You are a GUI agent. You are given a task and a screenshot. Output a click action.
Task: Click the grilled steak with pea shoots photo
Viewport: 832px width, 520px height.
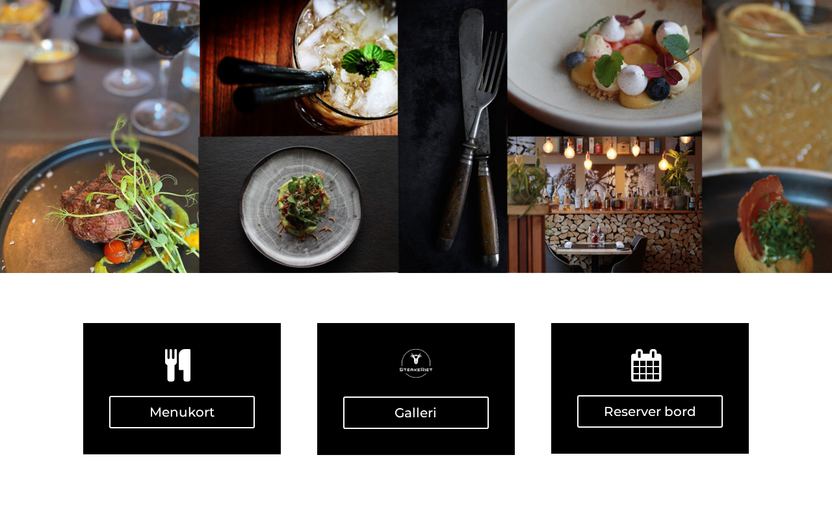[99, 136]
